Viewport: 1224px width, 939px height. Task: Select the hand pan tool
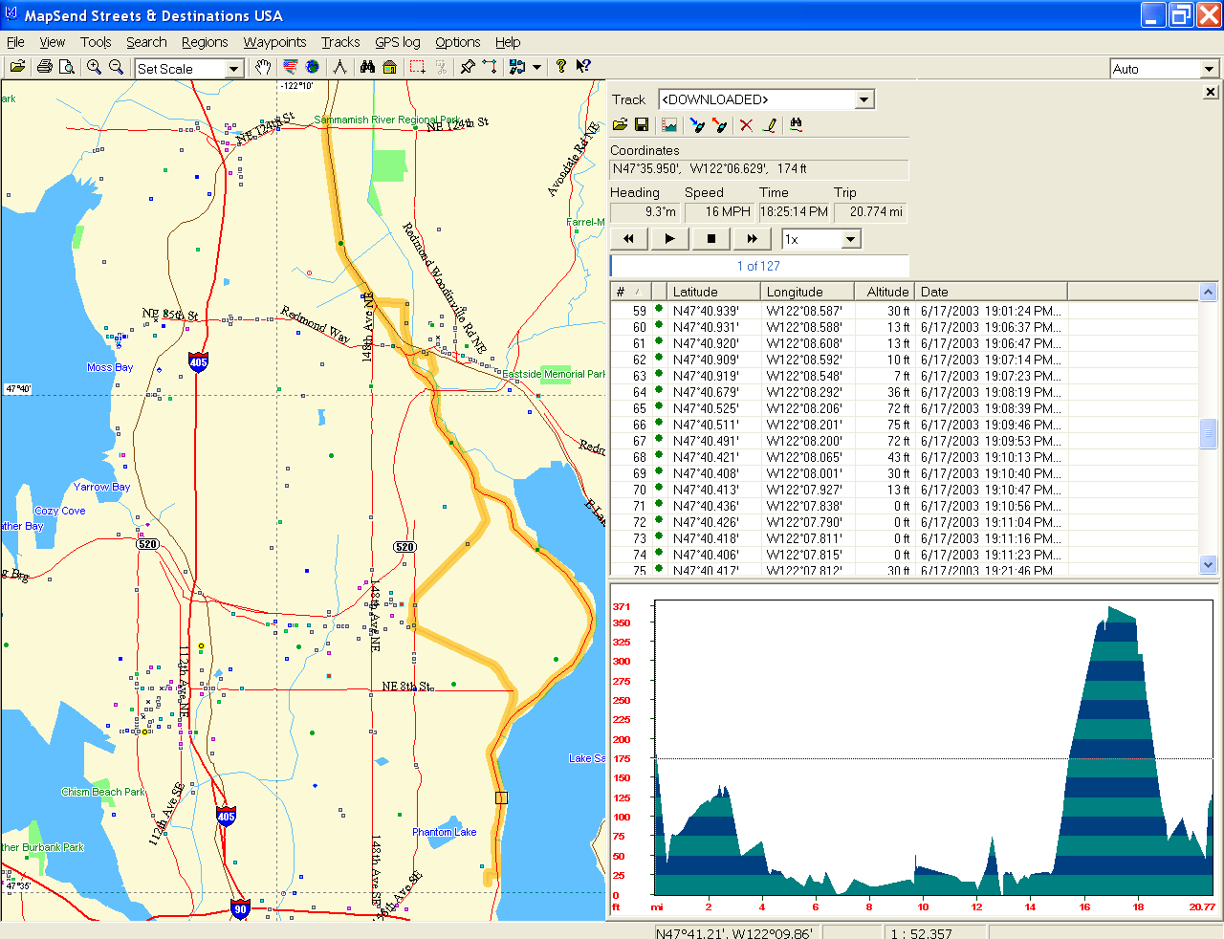262,67
